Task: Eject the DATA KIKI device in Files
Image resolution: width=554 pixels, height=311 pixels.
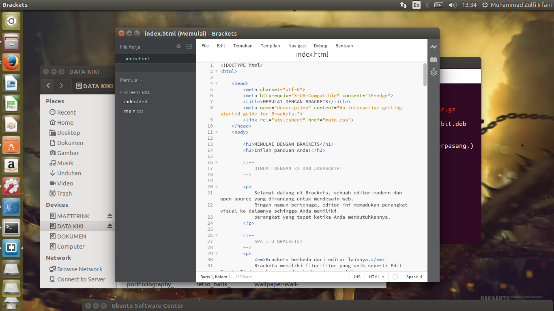Action: [110, 226]
